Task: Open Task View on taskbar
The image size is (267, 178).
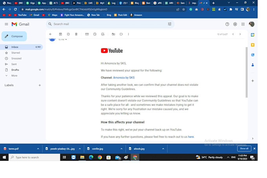Action: 64,158
